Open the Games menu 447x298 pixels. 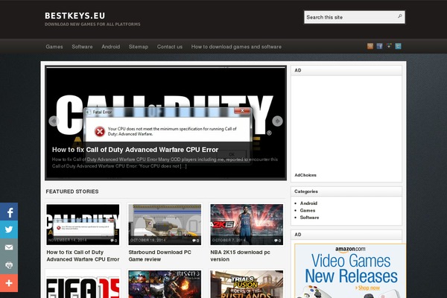(54, 46)
